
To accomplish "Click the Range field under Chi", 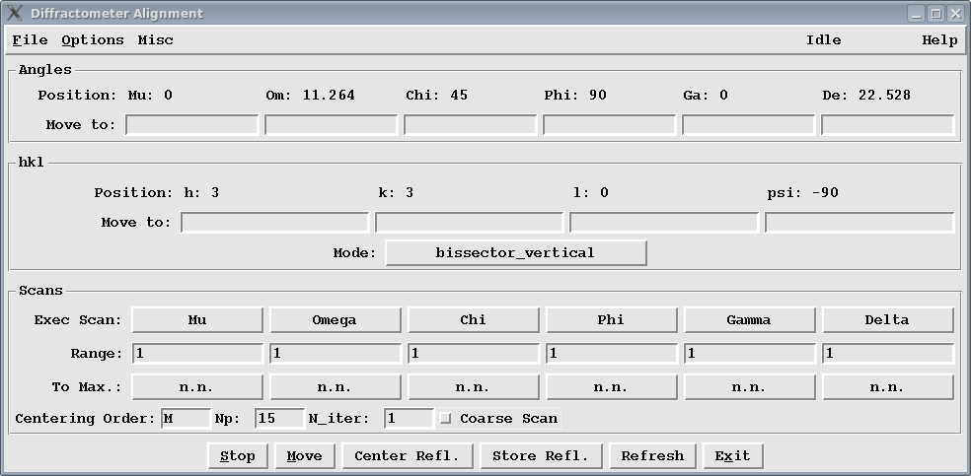I will pyautogui.click(x=474, y=354).
